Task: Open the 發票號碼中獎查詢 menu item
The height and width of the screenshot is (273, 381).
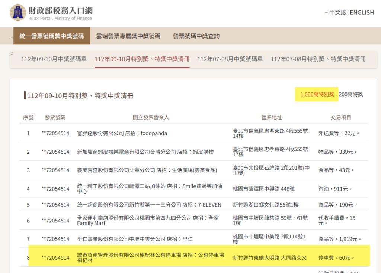Action: tap(196, 36)
